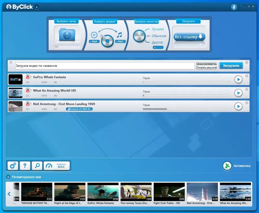The width and height of the screenshot is (259, 213).
Task: Select the video play format icon
Action: tap(94, 35)
